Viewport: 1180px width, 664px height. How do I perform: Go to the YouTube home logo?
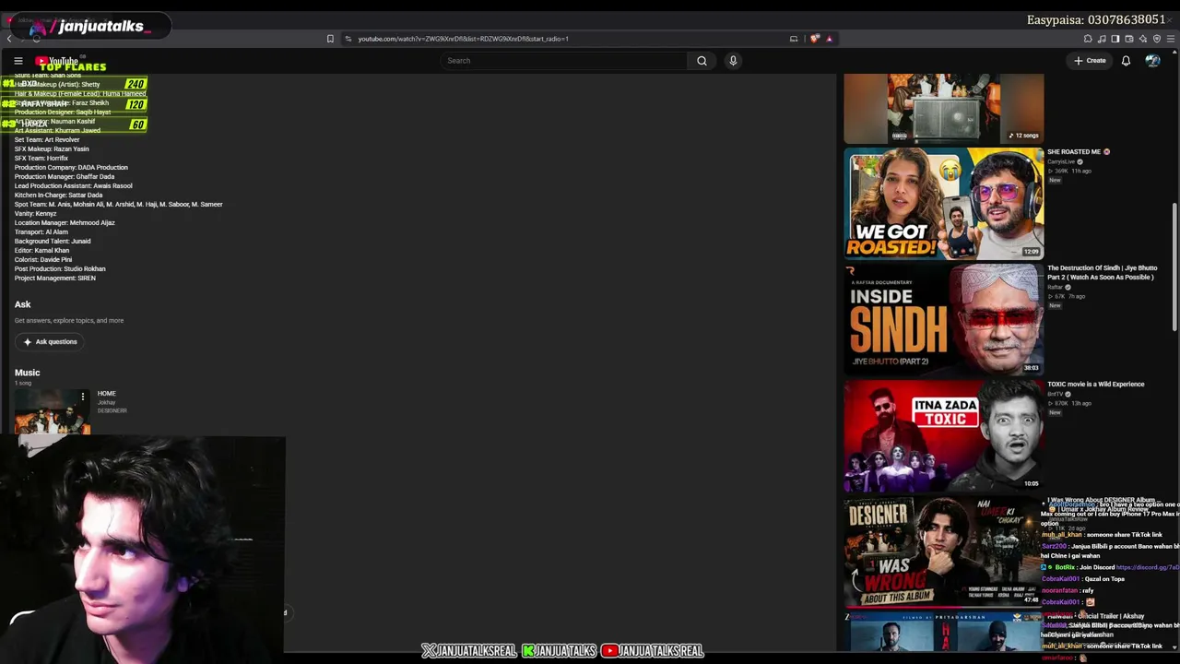57,61
